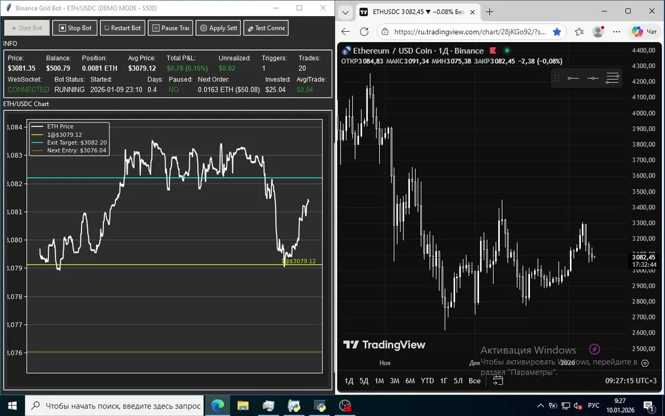This screenshot has width=665, height=416.
Task: Select the ETHUSDC TradingView tab
Action: (x=417, y=12)
